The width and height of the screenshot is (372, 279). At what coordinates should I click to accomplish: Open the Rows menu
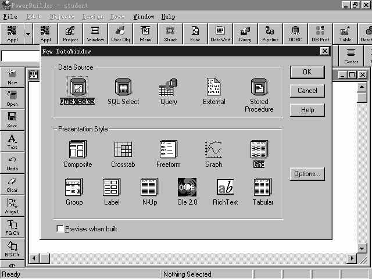[x=117, y=17]
